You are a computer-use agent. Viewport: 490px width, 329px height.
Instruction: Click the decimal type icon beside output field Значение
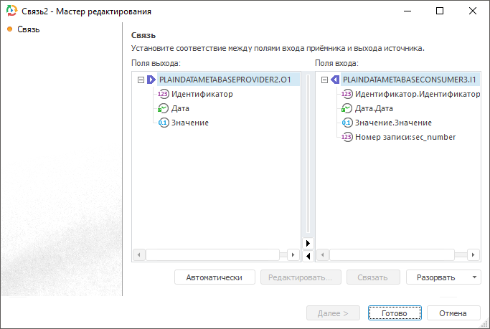[x=163, y=123]
